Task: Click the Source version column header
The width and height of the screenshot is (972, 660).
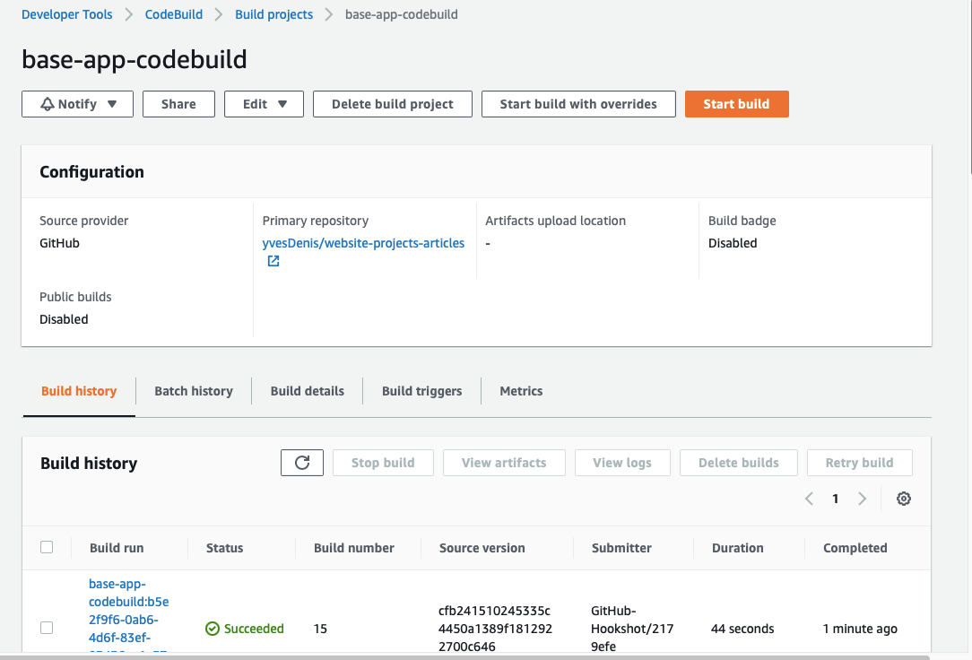Action: [482, 548]
